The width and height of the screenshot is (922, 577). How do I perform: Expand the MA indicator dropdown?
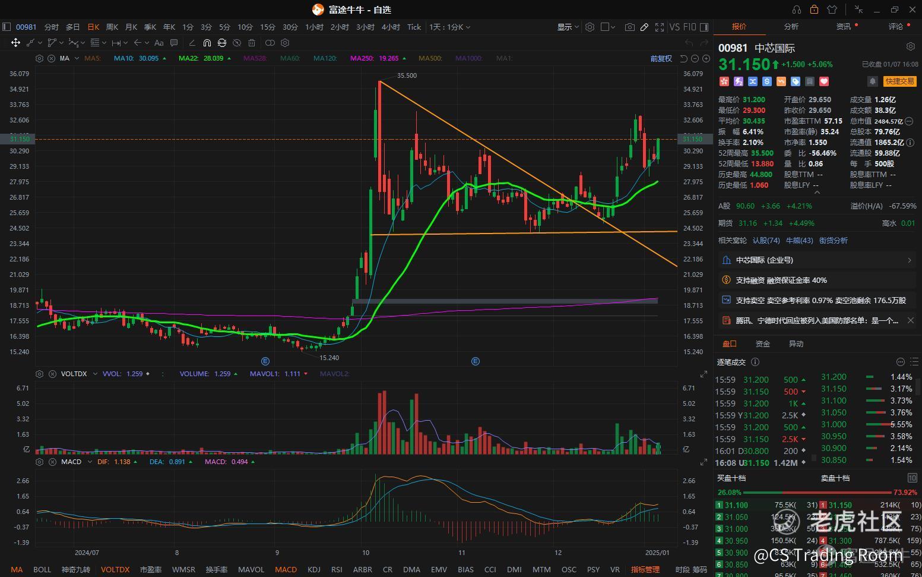click(x=75, y=58)
